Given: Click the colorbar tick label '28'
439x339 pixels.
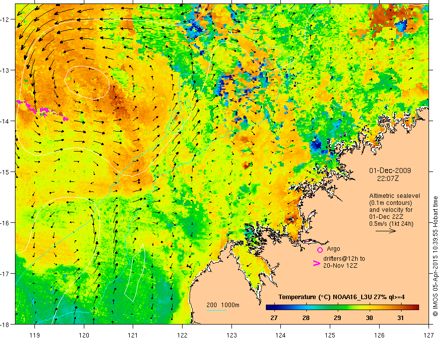Looking at the screenshot, I should click(x=306, y=318).
